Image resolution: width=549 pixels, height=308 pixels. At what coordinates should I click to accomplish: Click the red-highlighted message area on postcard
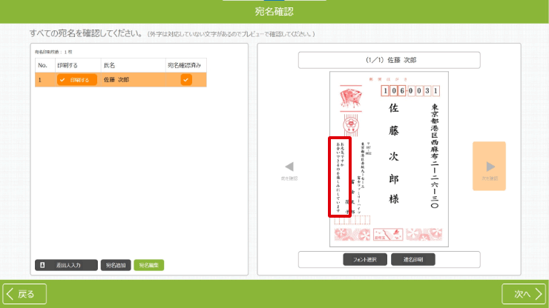339,176
